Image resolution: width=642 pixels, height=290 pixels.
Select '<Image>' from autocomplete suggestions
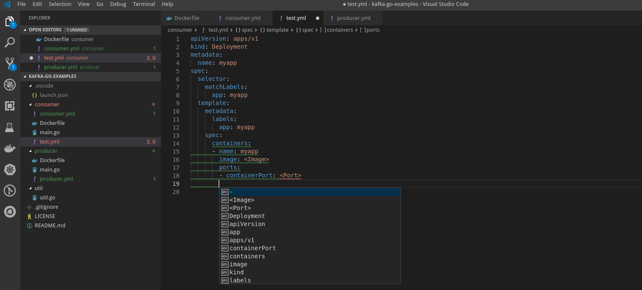tap(310, 200)
